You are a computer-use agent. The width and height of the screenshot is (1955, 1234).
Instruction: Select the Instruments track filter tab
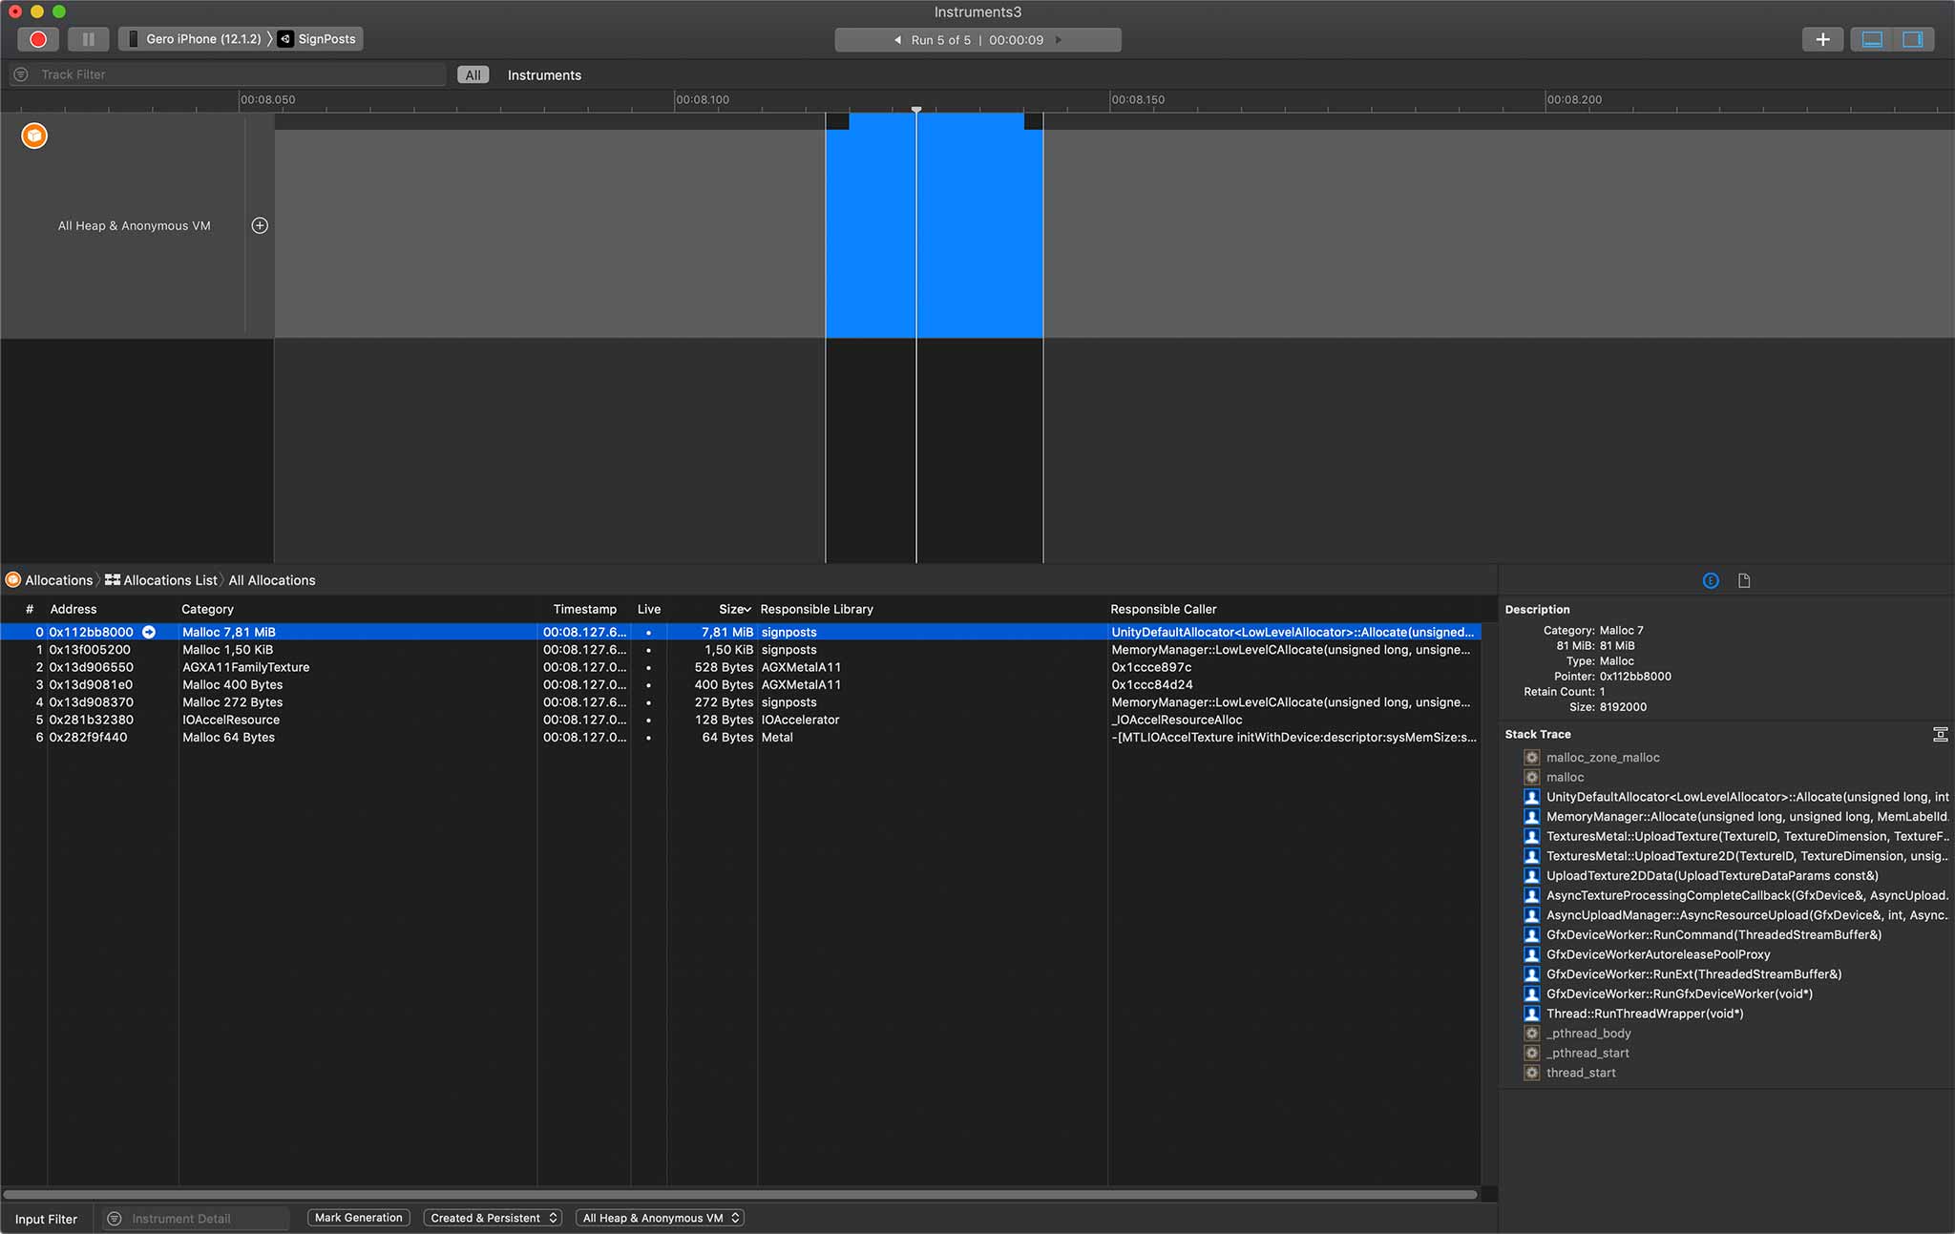pyautogui.click(x=544, y=74)
